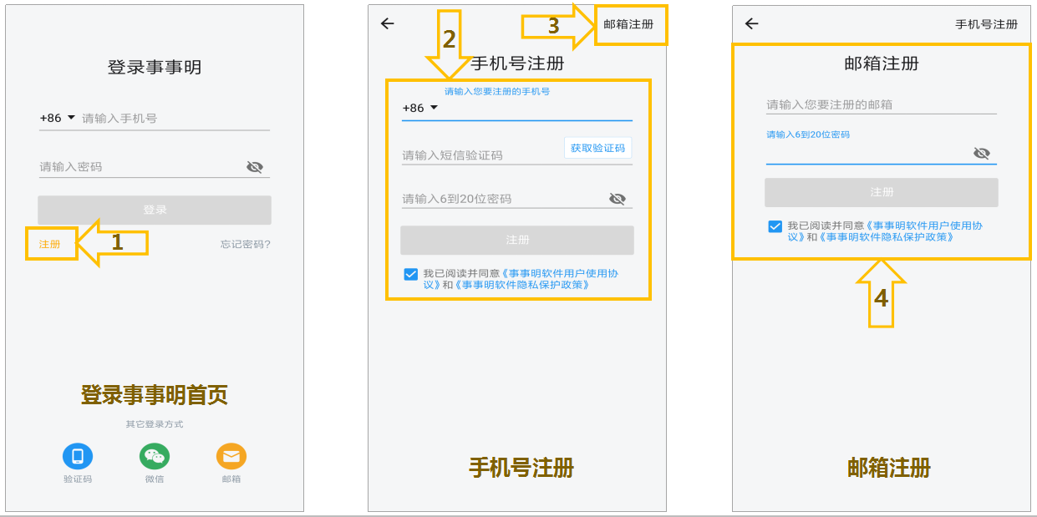Click the 忘记密码? link
Image resolution: width=1037 pixels, height=517 pixels.
245,245
